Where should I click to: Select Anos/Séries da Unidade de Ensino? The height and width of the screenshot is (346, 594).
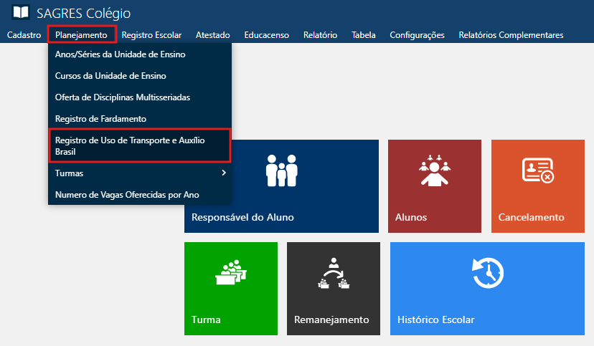pyautogui.click(x=120, y=54)
